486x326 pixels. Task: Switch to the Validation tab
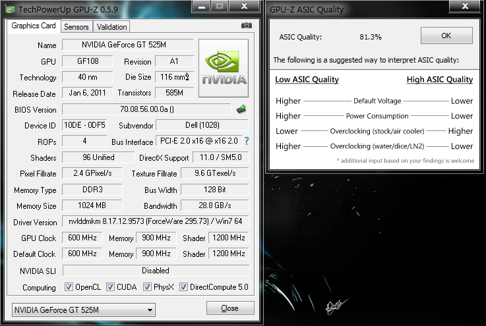(x=111, y=27)
